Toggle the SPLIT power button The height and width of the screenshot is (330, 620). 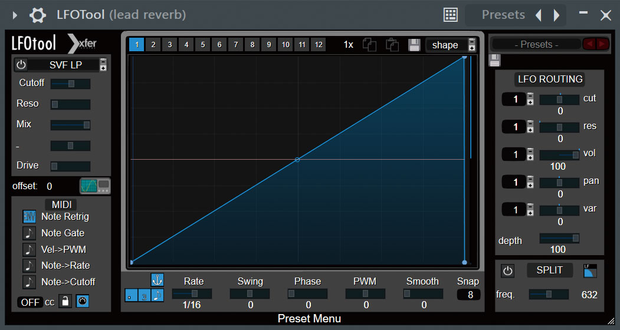(508, 270)
